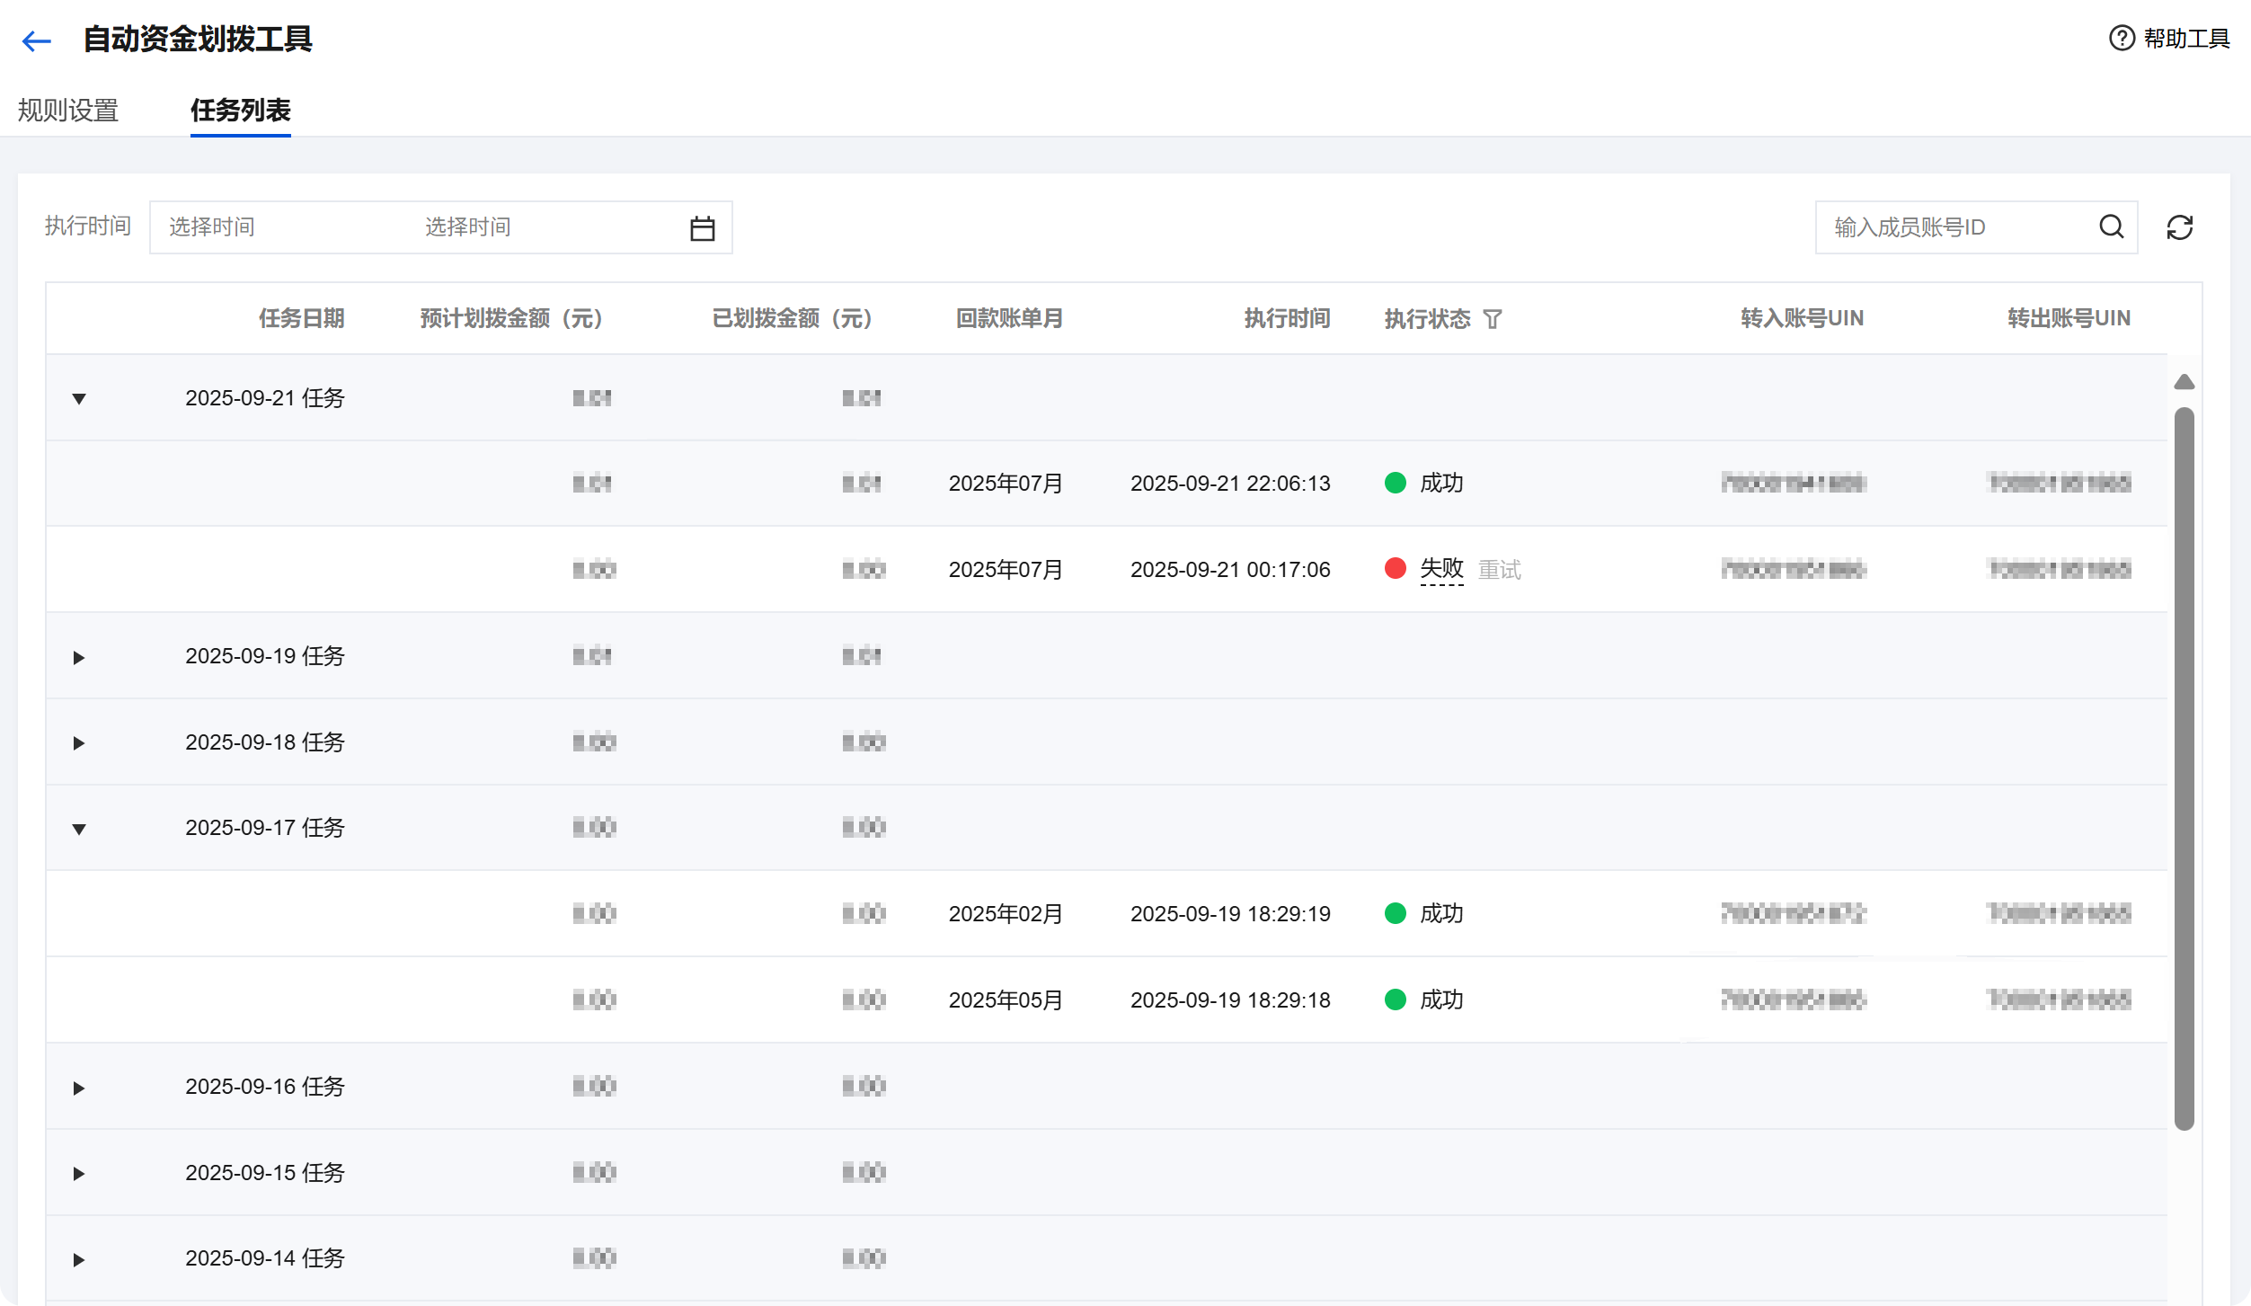Screen dimensions: 2251x1306
Task: Expand the 2025-09-16 任务 row
Action: (x=79, y=1088)
